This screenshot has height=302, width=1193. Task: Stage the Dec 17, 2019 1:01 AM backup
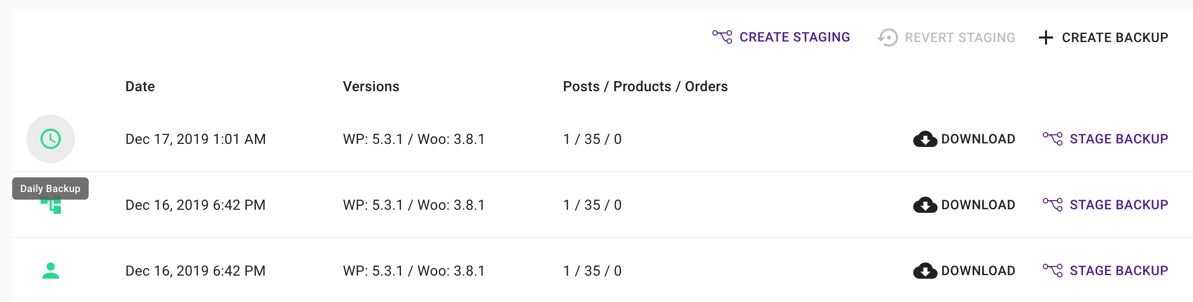[1105, 139]
